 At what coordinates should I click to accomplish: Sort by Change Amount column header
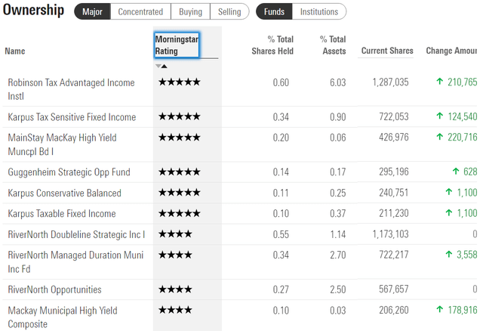tap(451, 51)
